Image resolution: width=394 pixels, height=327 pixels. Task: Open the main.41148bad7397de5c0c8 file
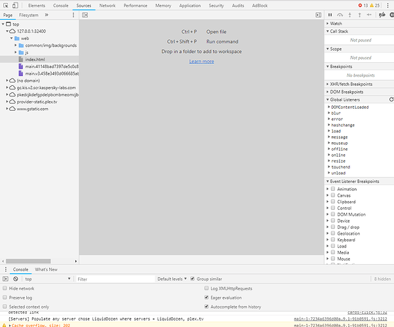click(x=52, y=67)
